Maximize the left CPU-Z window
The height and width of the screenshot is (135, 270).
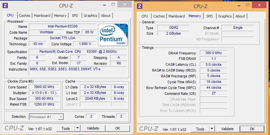113,5
